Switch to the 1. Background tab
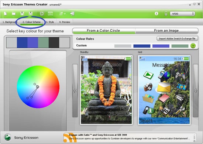The image size is (203, 144). [10, 22]
